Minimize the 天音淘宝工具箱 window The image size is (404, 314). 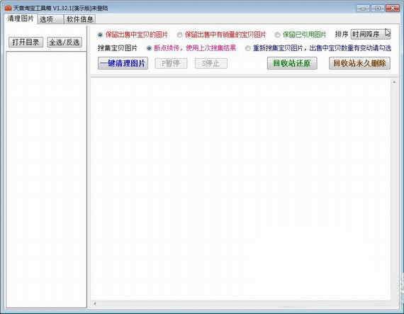tap(363, 9)
